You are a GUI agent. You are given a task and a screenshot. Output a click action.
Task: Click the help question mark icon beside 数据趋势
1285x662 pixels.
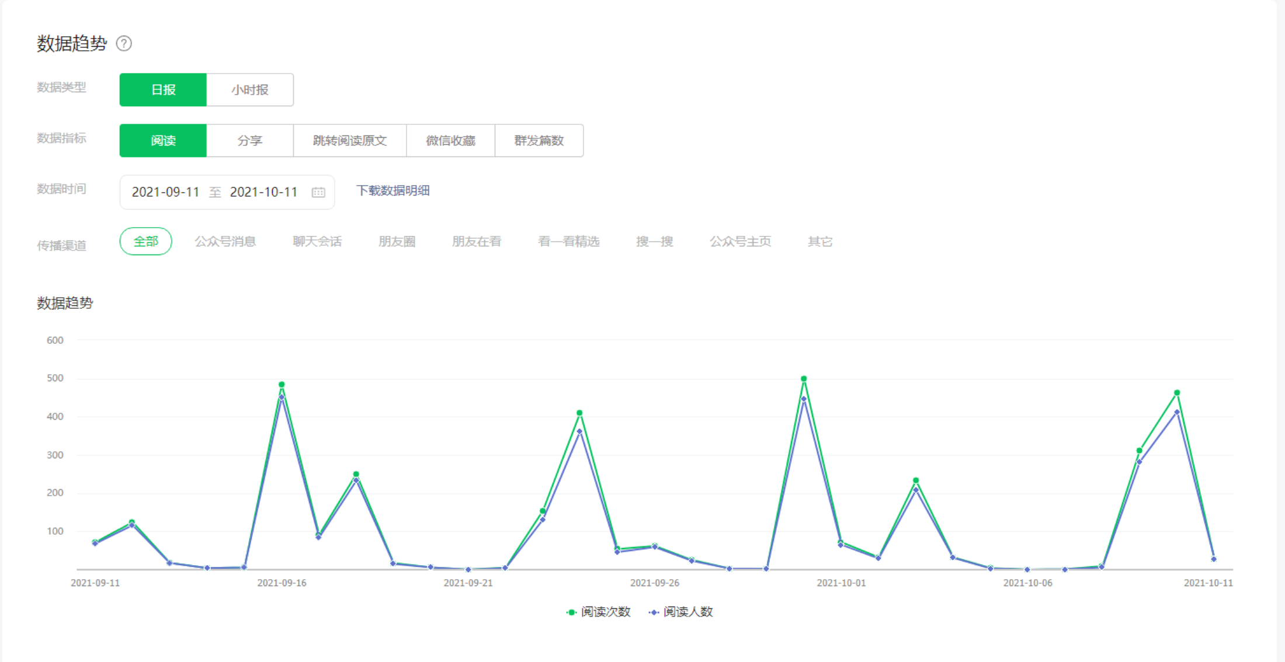click(124, 44)
